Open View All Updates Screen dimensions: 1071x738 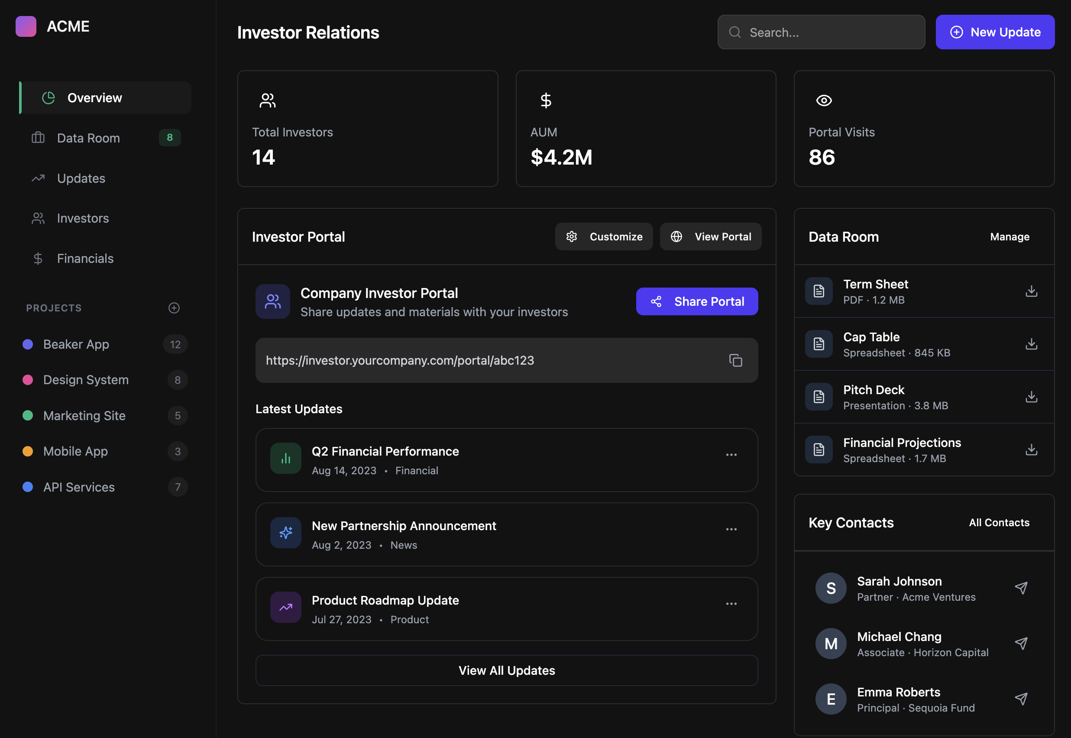[506, 670]
